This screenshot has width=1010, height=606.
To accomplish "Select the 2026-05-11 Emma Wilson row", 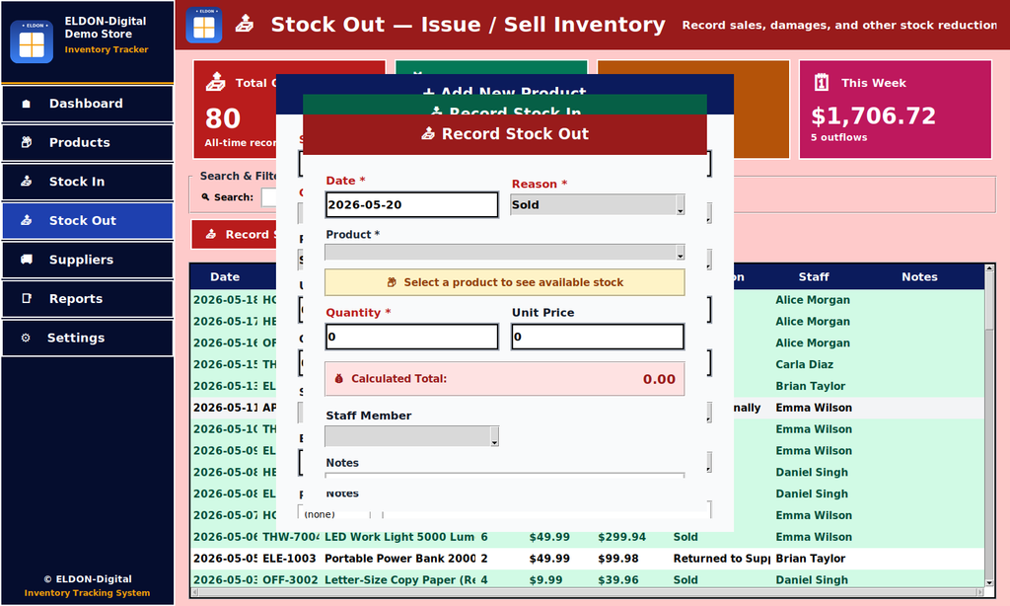I will click(x=588, y=408).
